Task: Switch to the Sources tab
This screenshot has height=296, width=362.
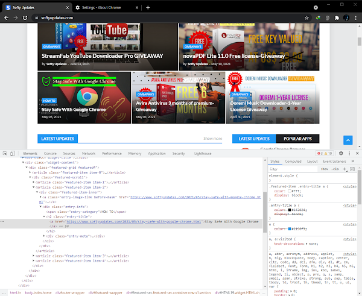Action: pos(69,153)
